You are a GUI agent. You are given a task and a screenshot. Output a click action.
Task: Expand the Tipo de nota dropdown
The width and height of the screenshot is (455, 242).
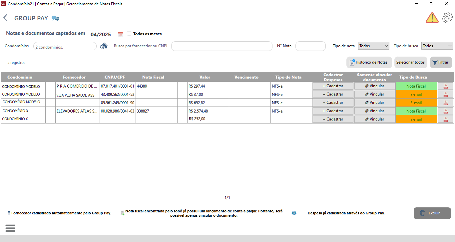374,46
